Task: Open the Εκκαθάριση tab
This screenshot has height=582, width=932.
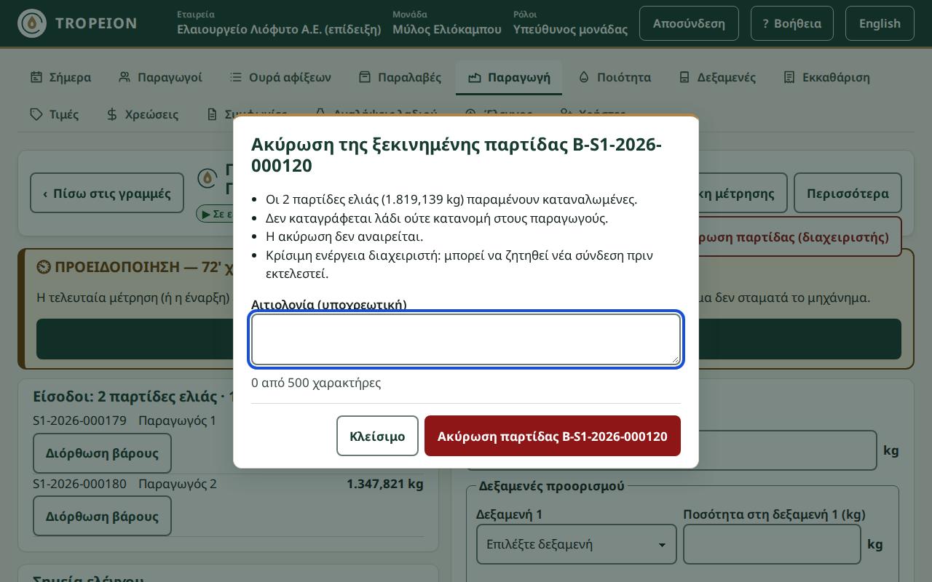Action: point(826,77)
